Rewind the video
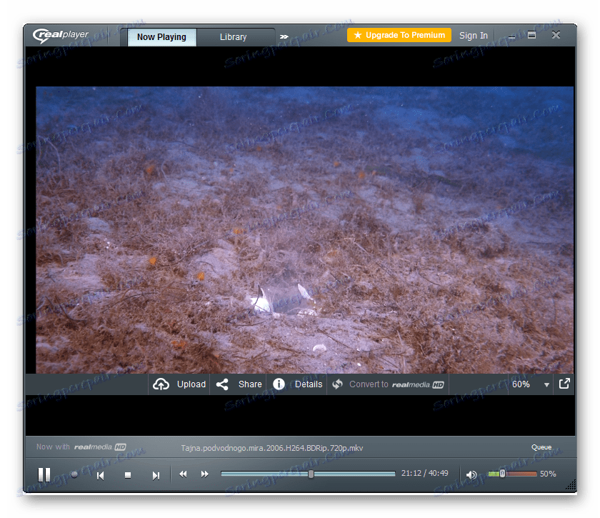 pyautogui.click(x=183, y=474)
